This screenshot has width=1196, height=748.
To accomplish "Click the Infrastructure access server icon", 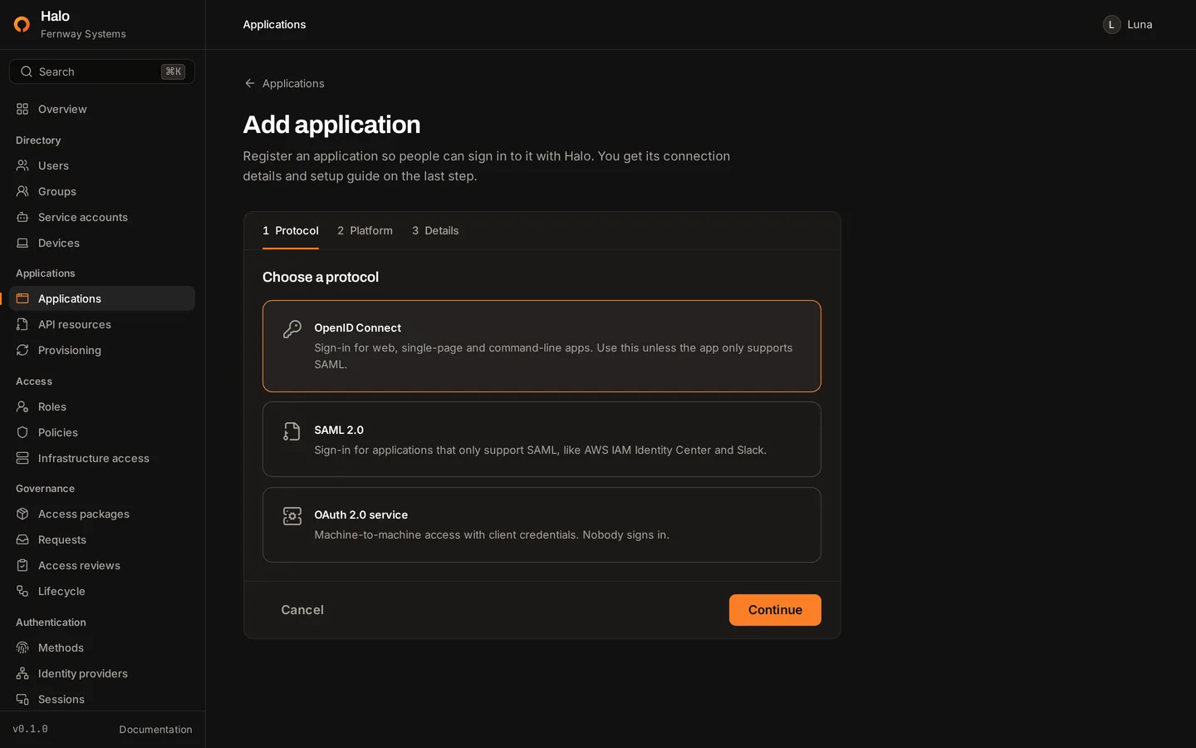I will [x=22, y=458].
